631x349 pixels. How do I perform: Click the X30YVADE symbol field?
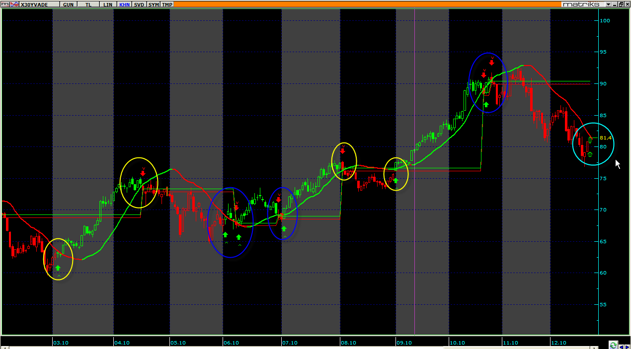tap(36, 4)
